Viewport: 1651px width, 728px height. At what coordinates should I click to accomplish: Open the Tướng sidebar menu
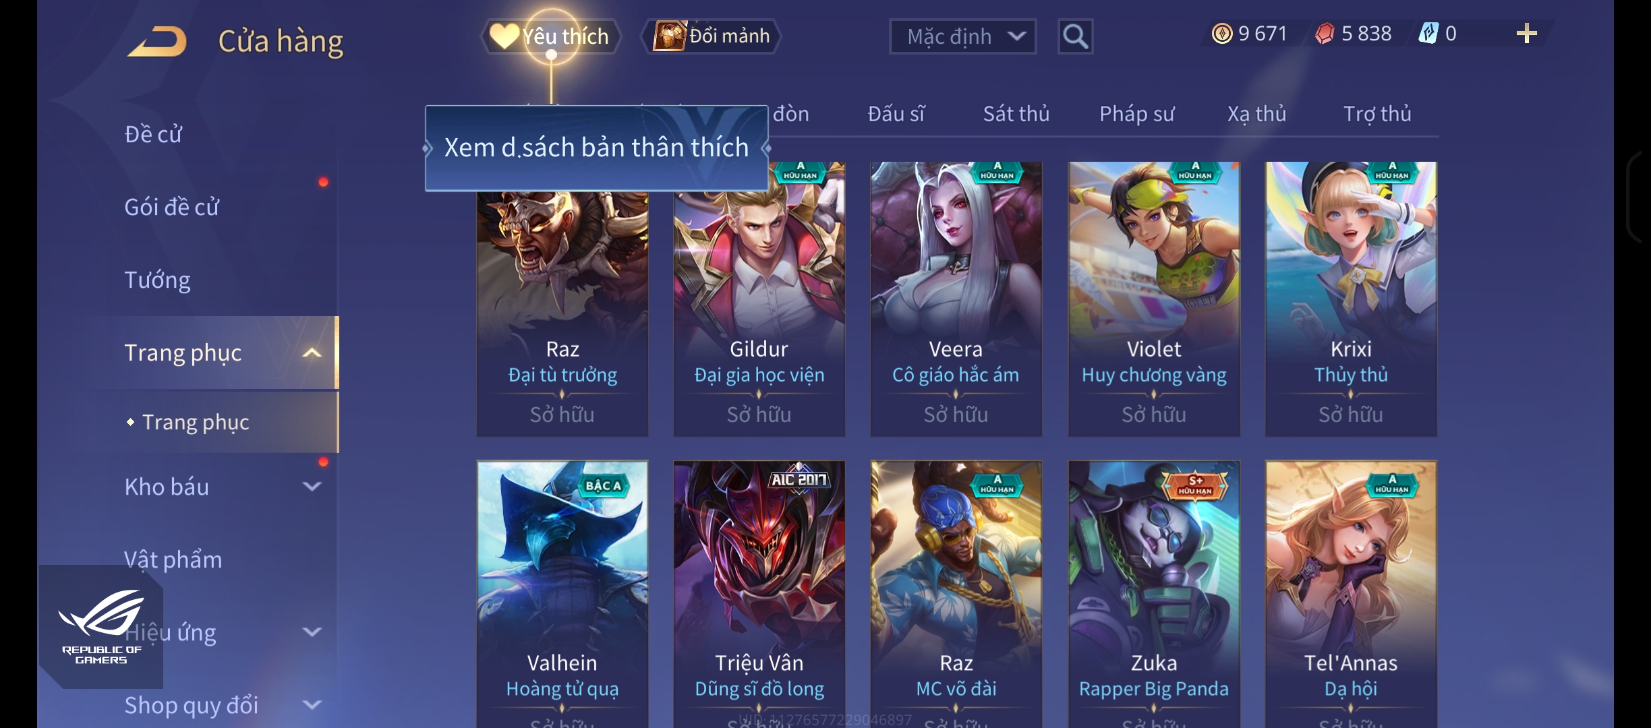click(x=157, y=280)
